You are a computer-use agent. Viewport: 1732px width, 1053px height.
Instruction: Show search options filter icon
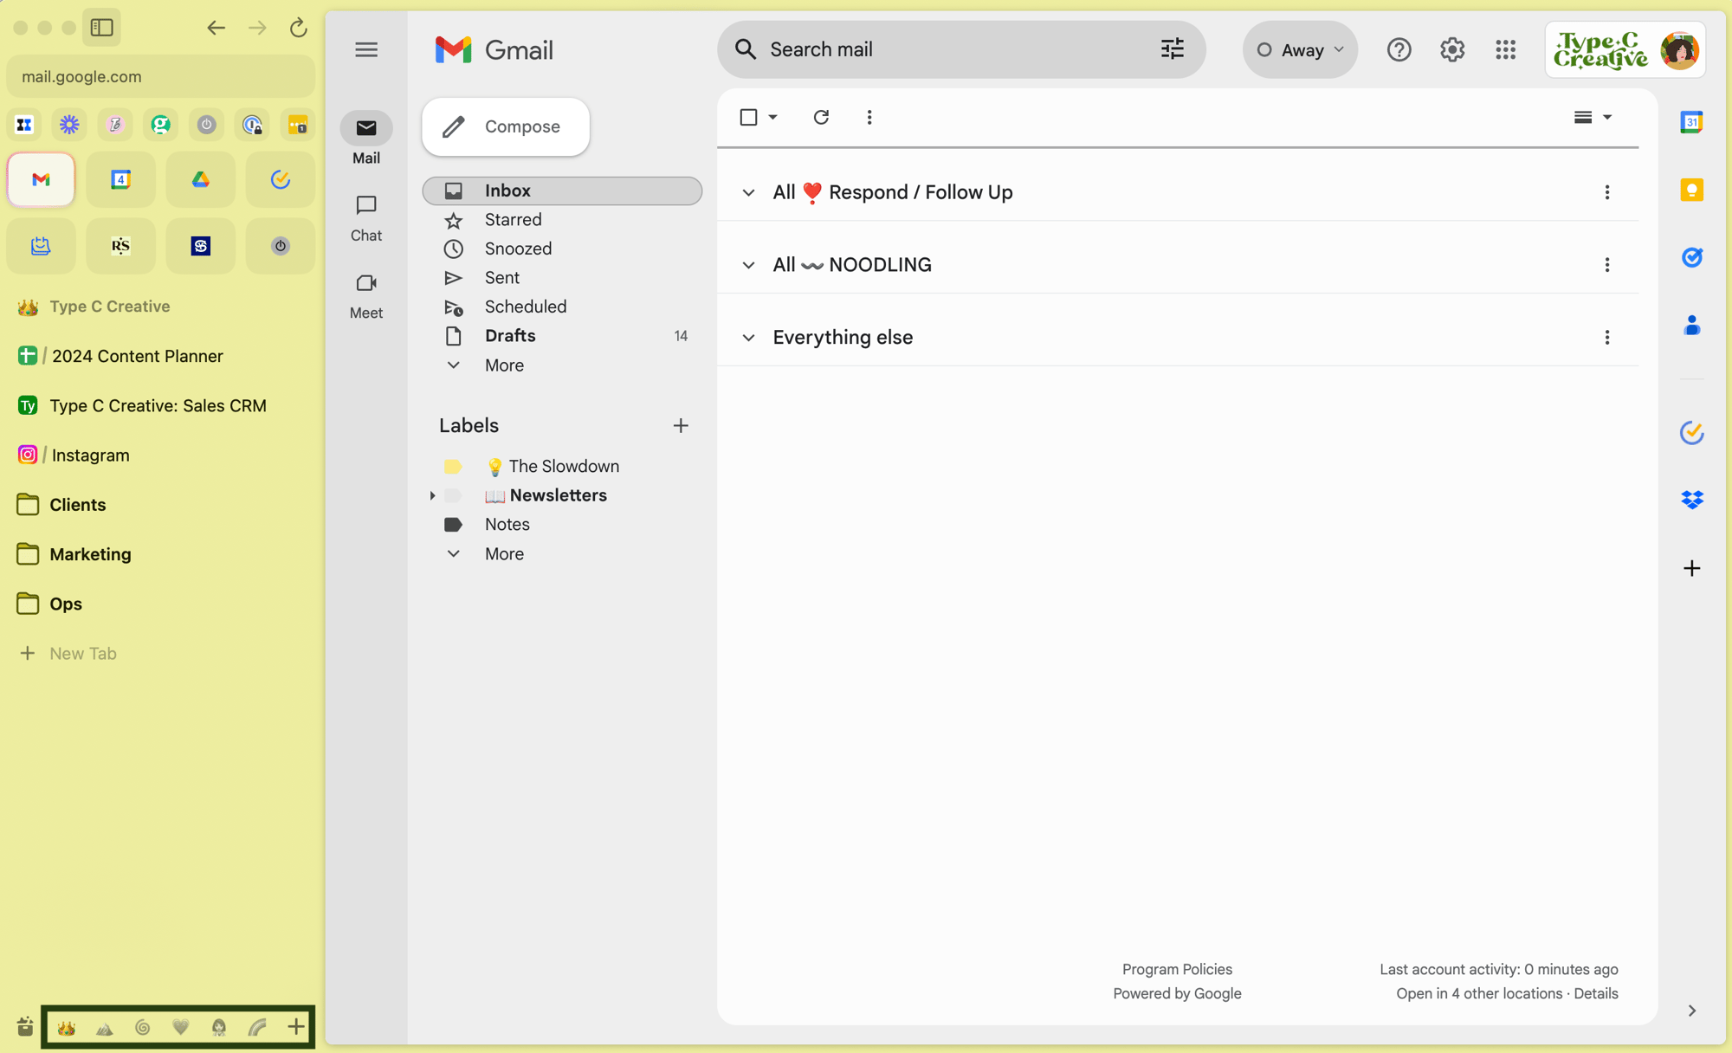(x=1172, y=49)
